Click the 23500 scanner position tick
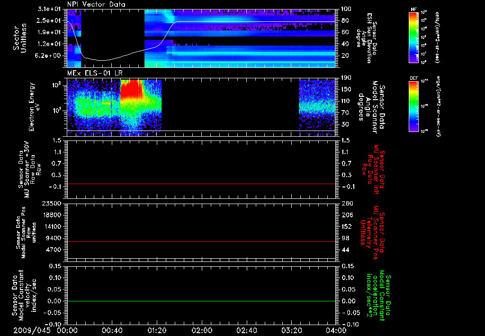Viewport: 485px width, 336px height. pyautogui.click(x=52, y=203)
